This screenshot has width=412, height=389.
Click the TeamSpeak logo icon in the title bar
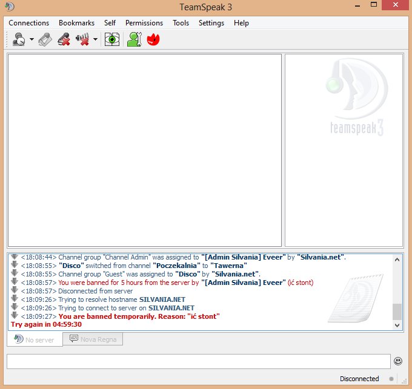(x=10, y=6)
